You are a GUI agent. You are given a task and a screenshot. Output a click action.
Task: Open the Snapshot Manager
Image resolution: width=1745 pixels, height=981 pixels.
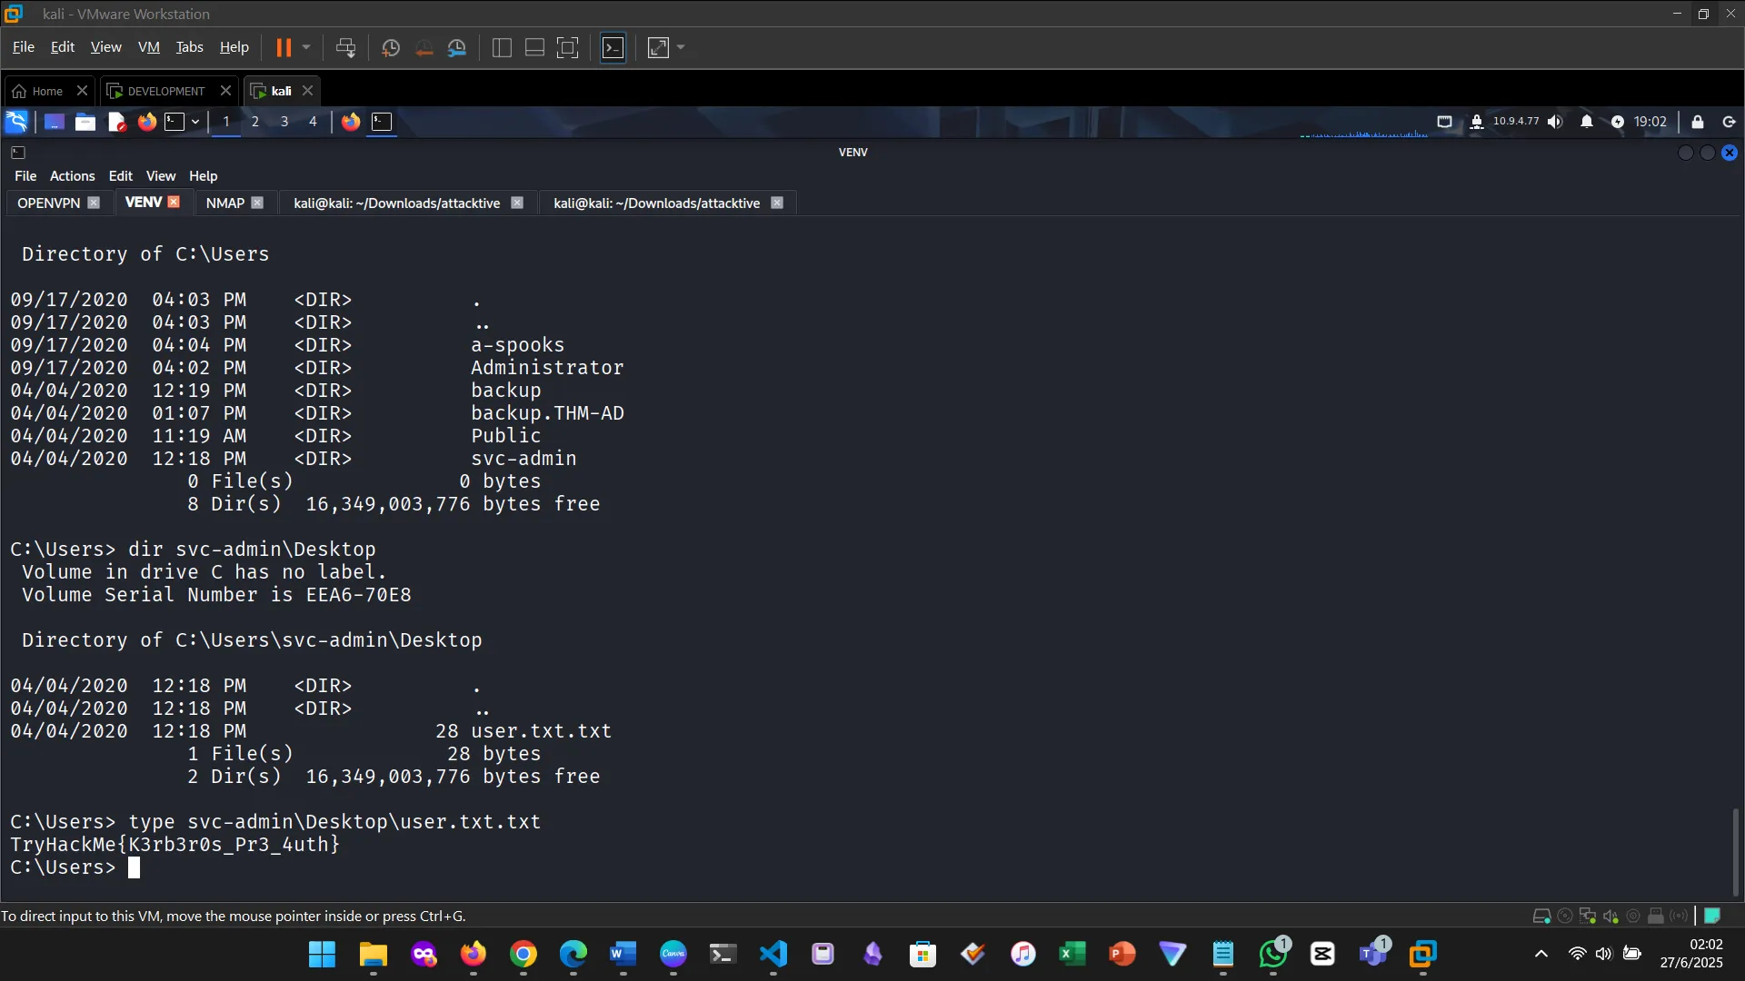pyautogui.click(x=457, y=47)
